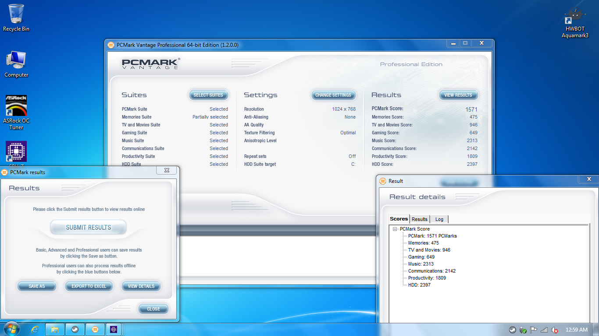The image size is (599, 336).
Task: Click the PCMark Score value 1571
Action: click(471, 109)
